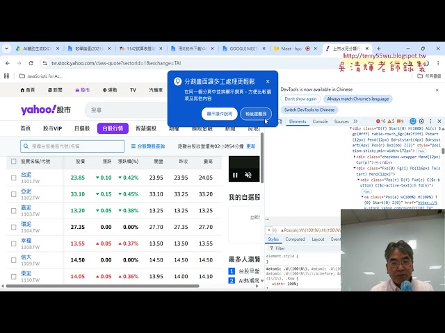Open the DevTools Console tab
Viewport: 445px width, 333px height.
(x=320, y=121)
